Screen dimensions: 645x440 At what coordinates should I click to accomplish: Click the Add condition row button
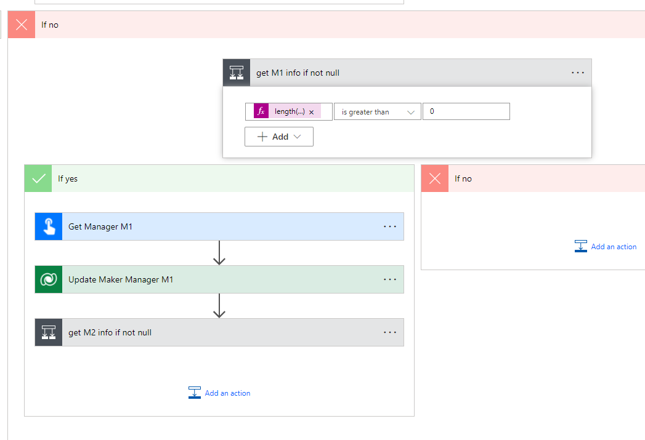point(279,137)
